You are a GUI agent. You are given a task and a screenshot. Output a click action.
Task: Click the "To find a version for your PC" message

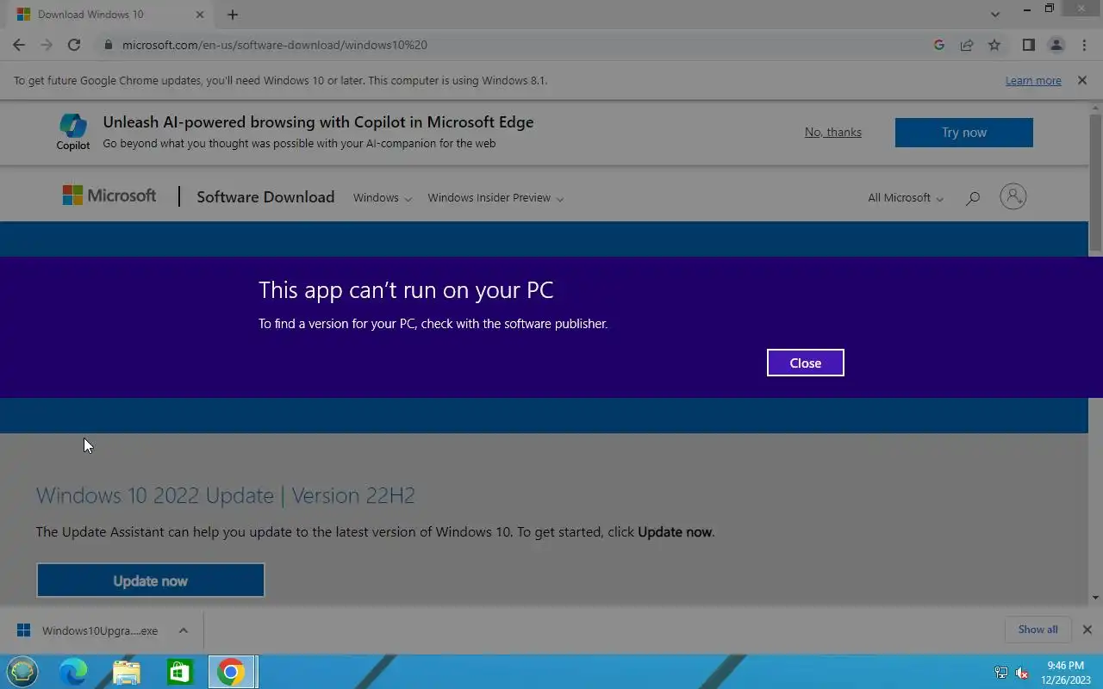click(433, 324)
